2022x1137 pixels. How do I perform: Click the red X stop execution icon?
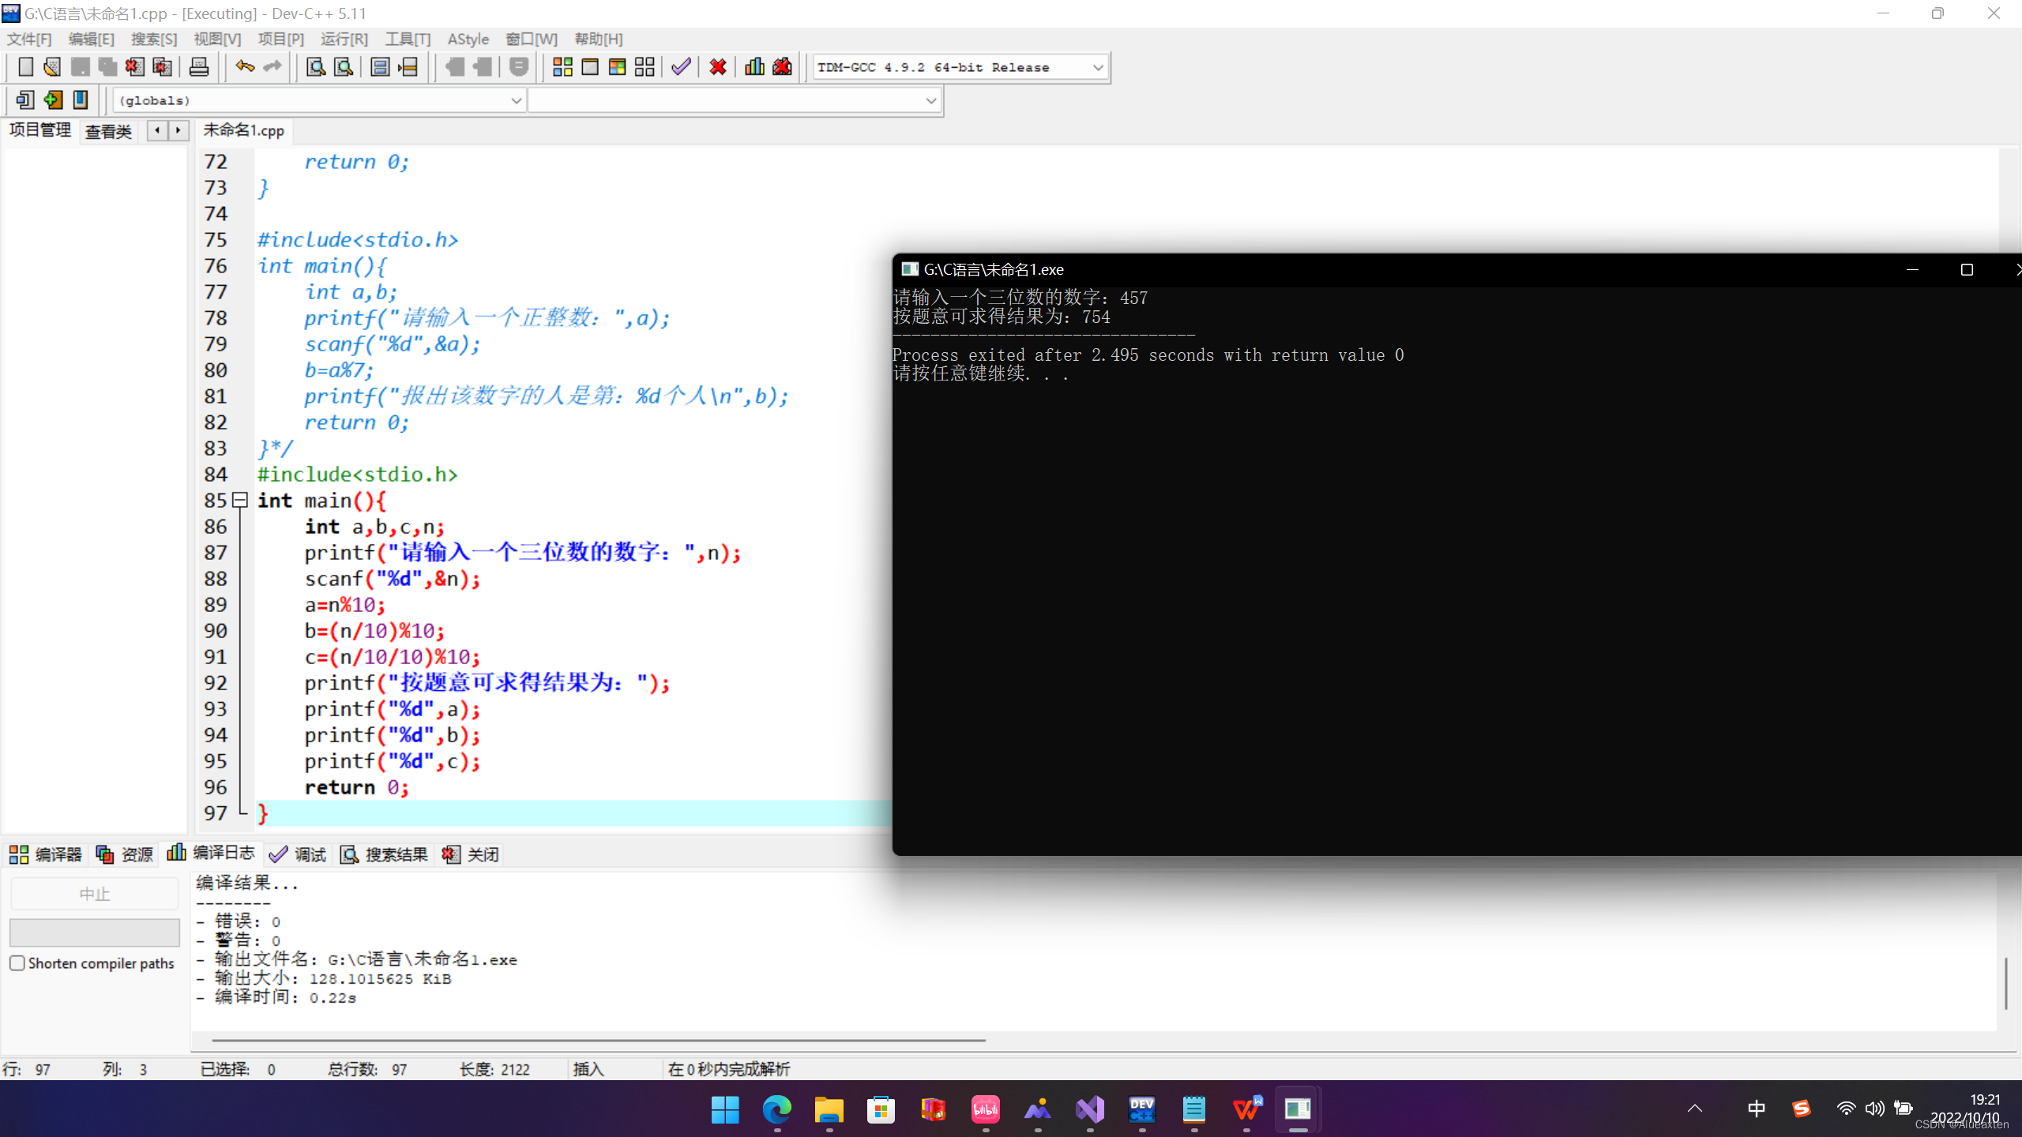[717, 67]
